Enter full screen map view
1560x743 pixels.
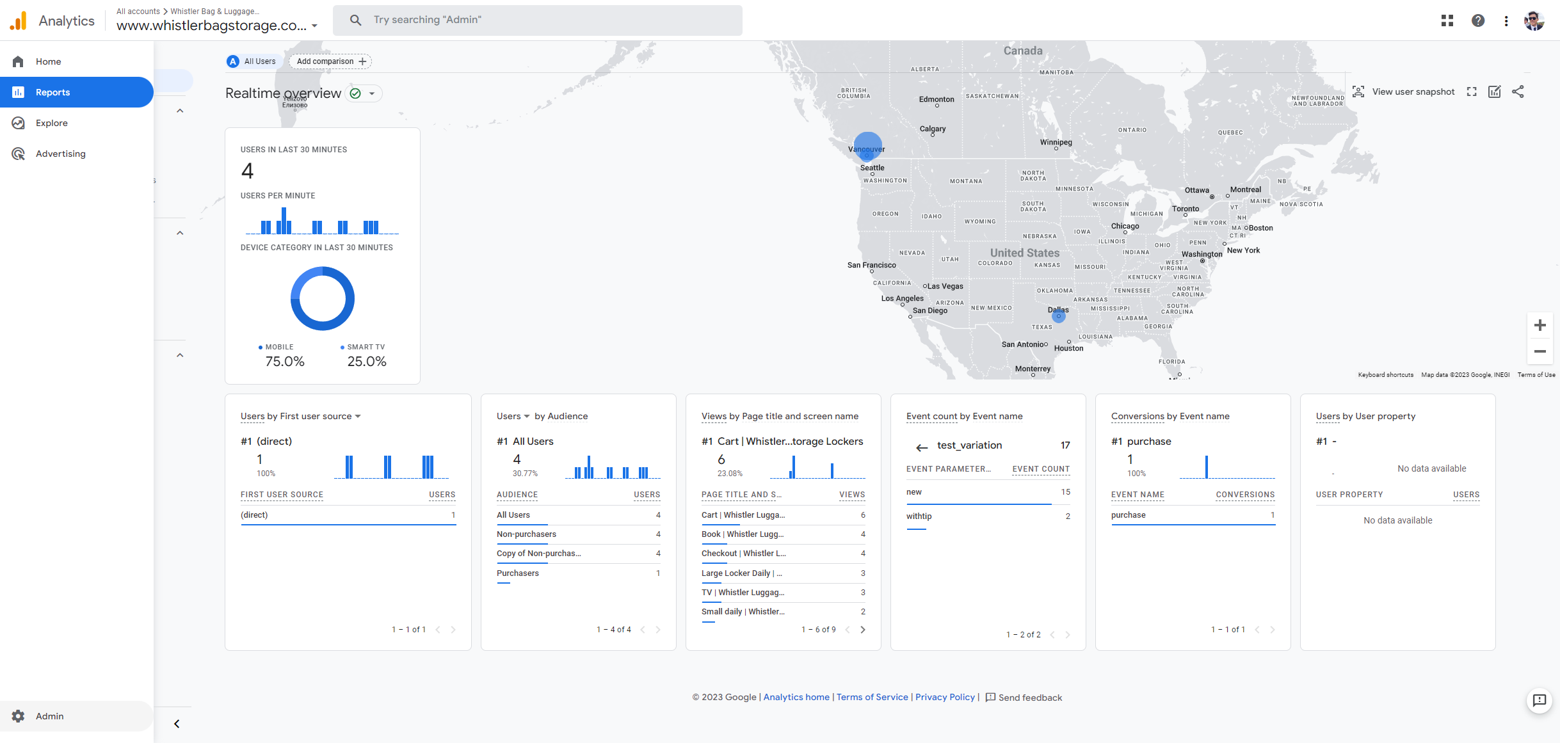1472,92
